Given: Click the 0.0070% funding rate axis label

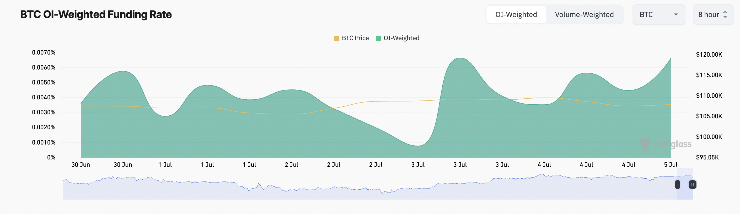Looking at the screenshot, I should point(44,52).
